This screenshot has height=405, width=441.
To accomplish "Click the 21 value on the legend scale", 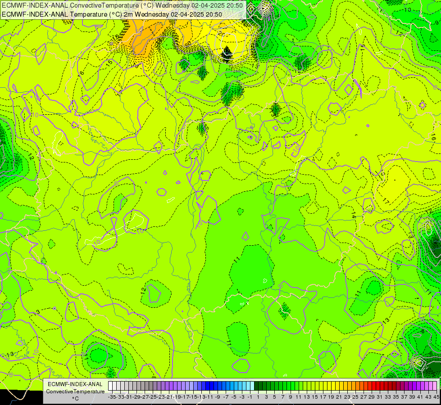I will (x=339, y=397).
